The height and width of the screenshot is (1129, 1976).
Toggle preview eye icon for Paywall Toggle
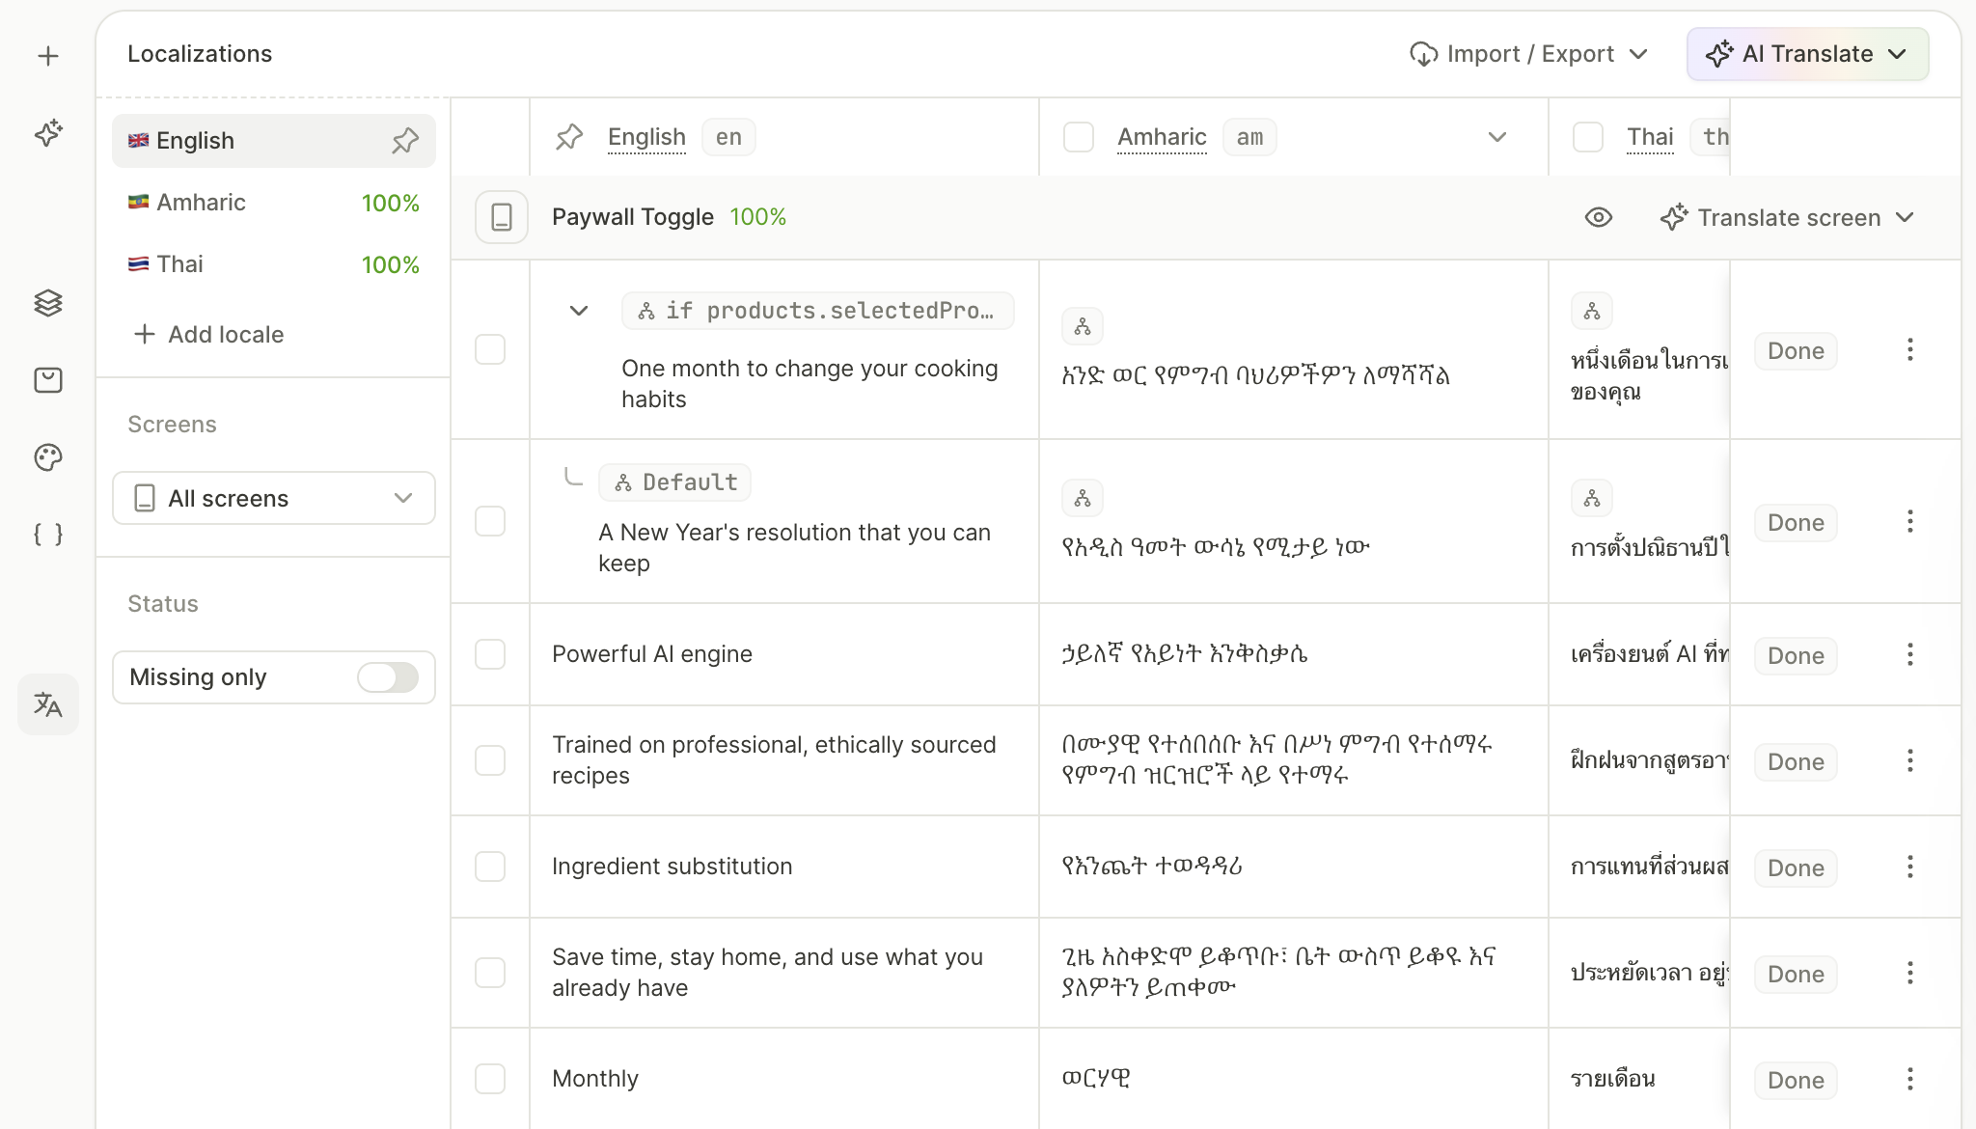(x=1599, y=217)
